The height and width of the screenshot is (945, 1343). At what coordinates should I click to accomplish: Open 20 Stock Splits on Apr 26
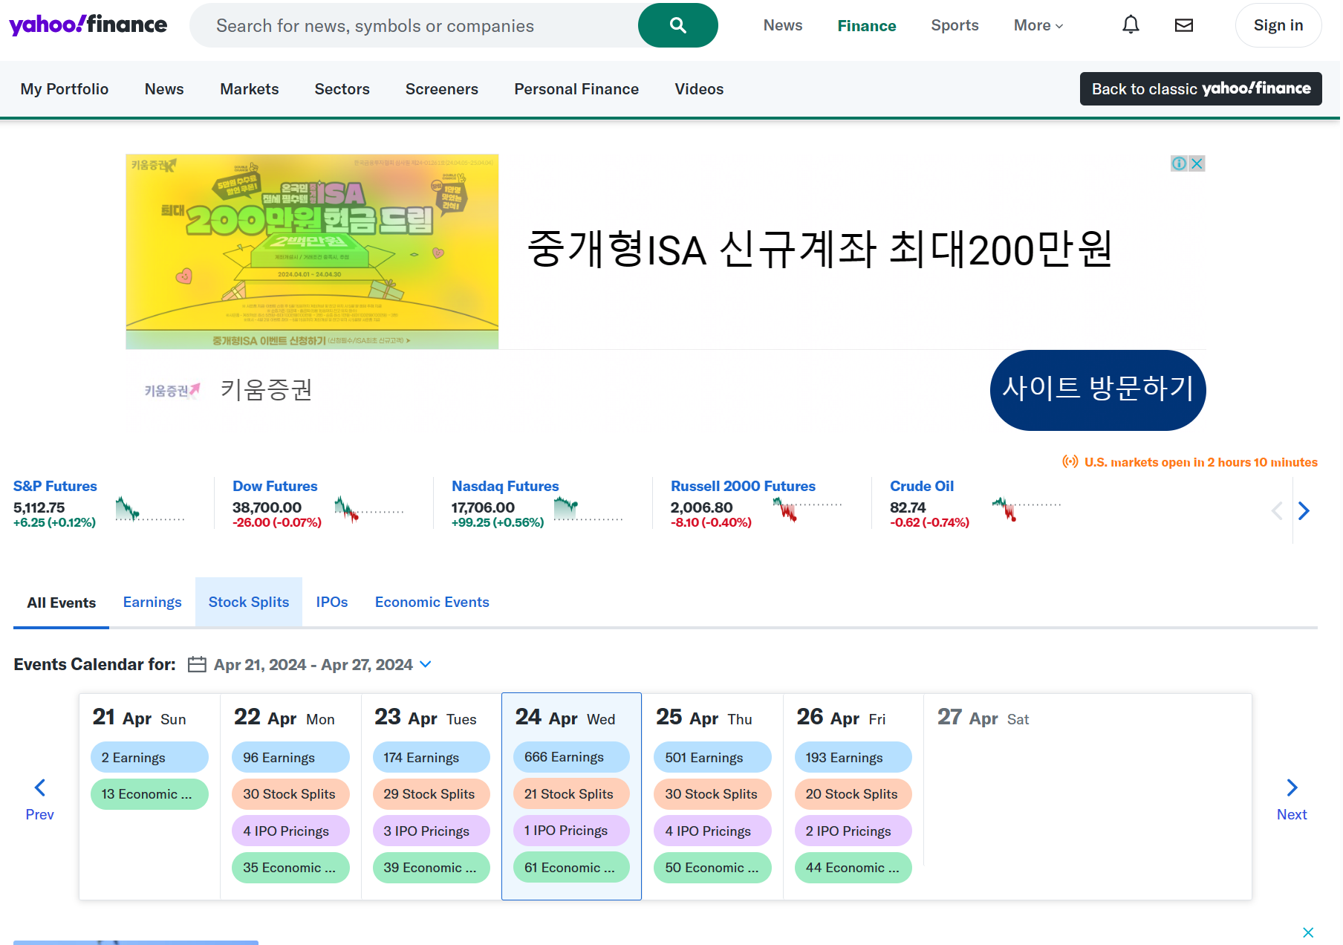tap(853, 794)
